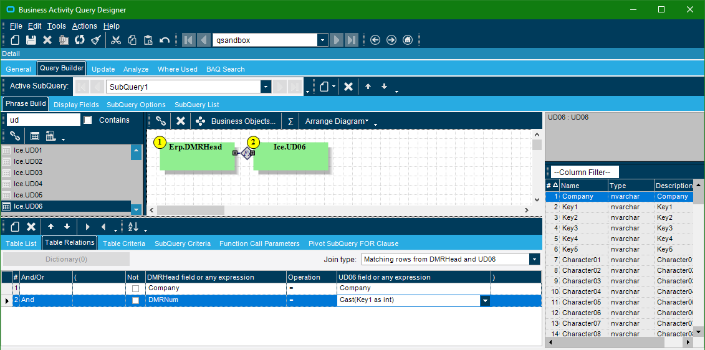The height and width of the screenshot is (350, 705).
Task: Click the Name column header to sort
Action: (584, 186)
